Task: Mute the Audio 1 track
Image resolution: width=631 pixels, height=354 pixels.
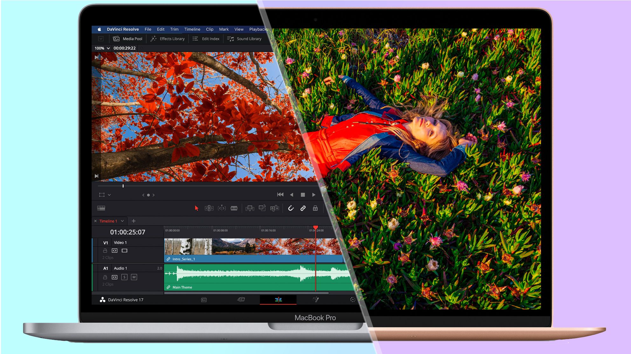Action: [x=134, y=277]
